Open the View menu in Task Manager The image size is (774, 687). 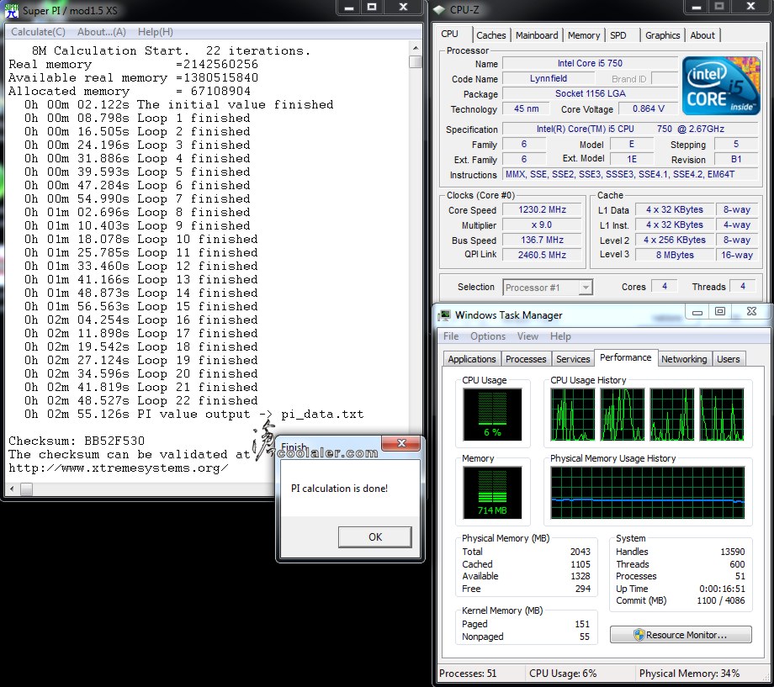pos(527,336)
